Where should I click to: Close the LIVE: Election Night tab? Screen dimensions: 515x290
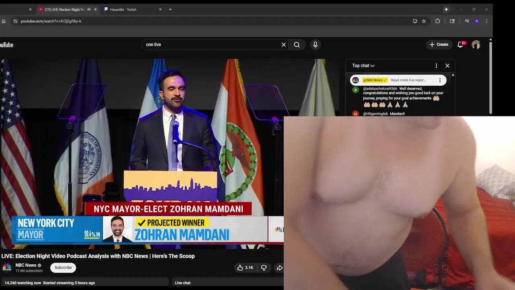(95, 9)
